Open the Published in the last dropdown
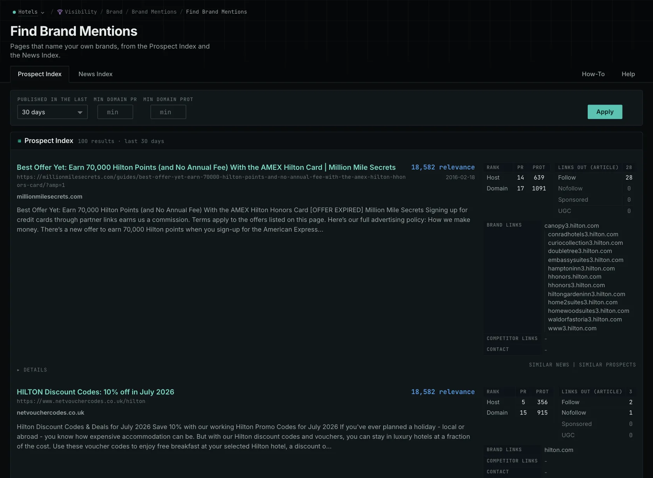This screenshot has width=653, height=478. tap(52, 112)
